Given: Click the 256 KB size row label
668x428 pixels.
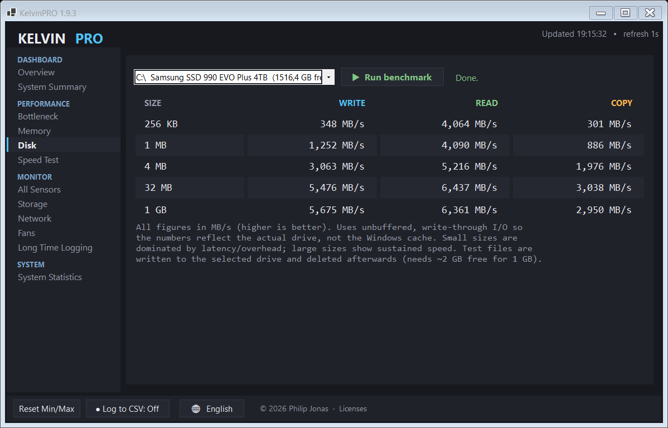Looking at the screenshot, I should 161,124.
